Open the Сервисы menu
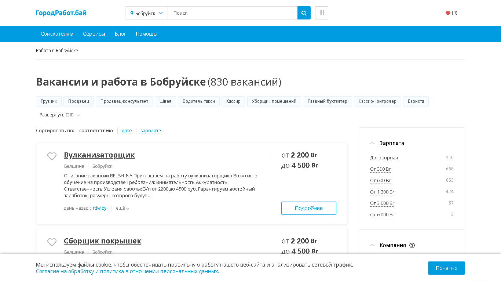The height and width of the screenshot is (282, 501). [94, 34]
